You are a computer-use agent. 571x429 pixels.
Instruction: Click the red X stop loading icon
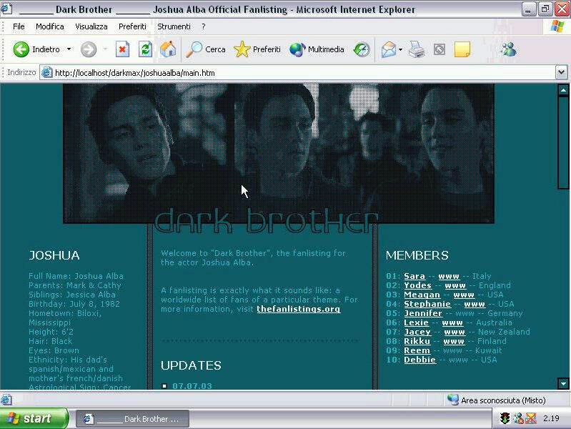122,49
